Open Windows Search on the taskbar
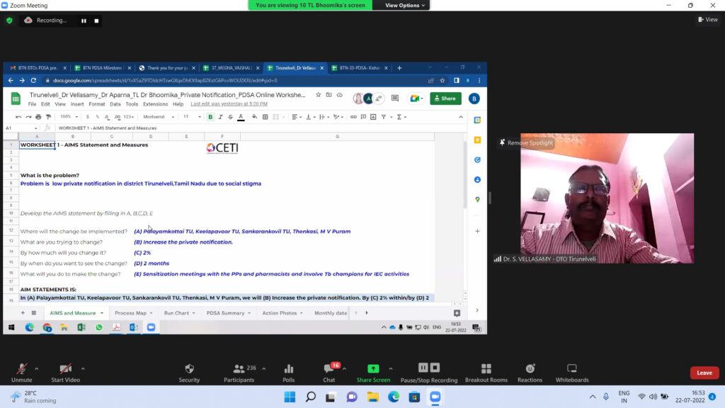This screenshot has height=408, width=725. click(x=310, y=397)
